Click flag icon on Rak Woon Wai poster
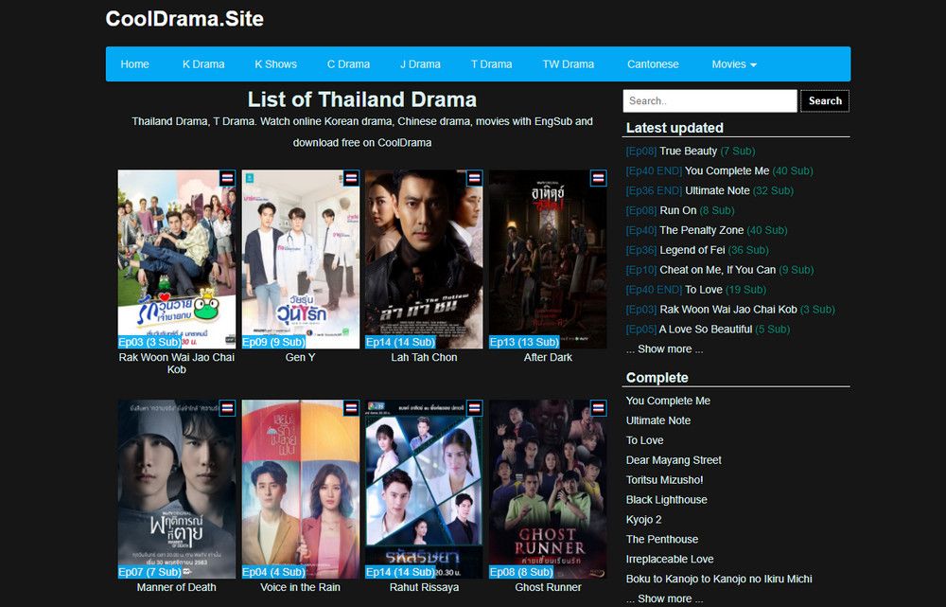The image size is (946, 607). click(227, 178)
